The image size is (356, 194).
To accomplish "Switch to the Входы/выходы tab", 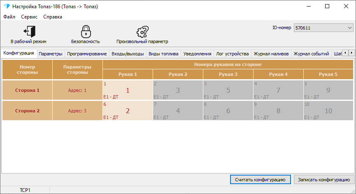I will (x=128, y=54).
